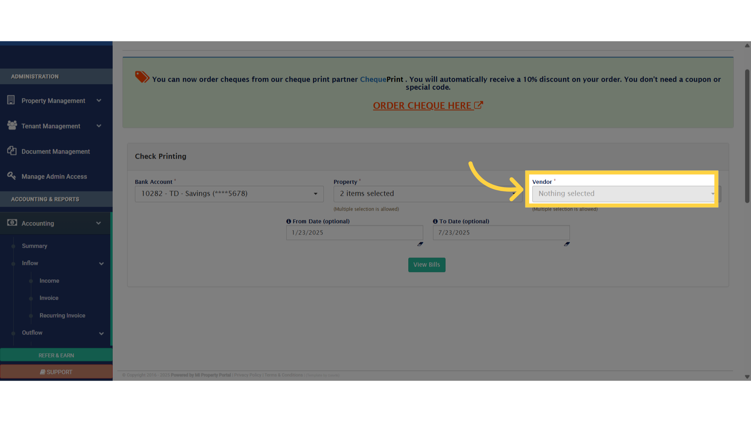Select the Accounting sidebar icon
This screenshot has height=422, width=751.
tap(12, 223)
